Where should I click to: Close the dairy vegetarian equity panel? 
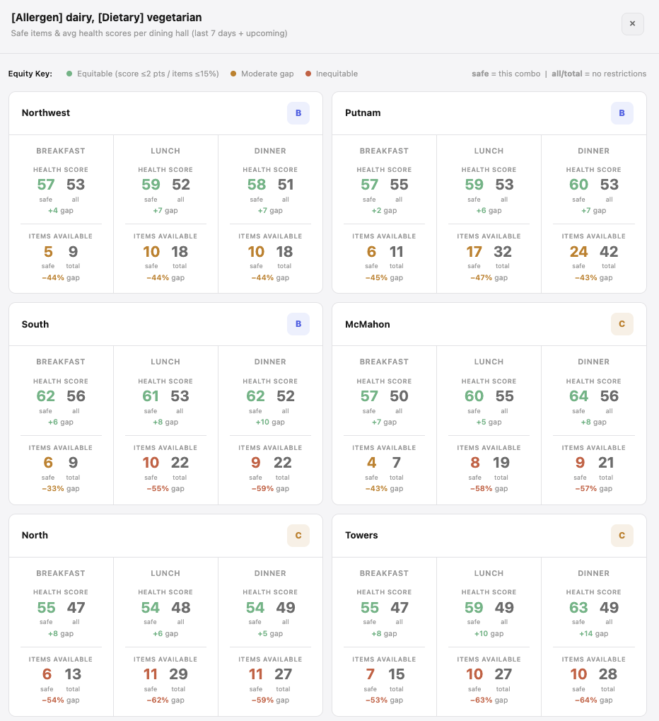632,23
